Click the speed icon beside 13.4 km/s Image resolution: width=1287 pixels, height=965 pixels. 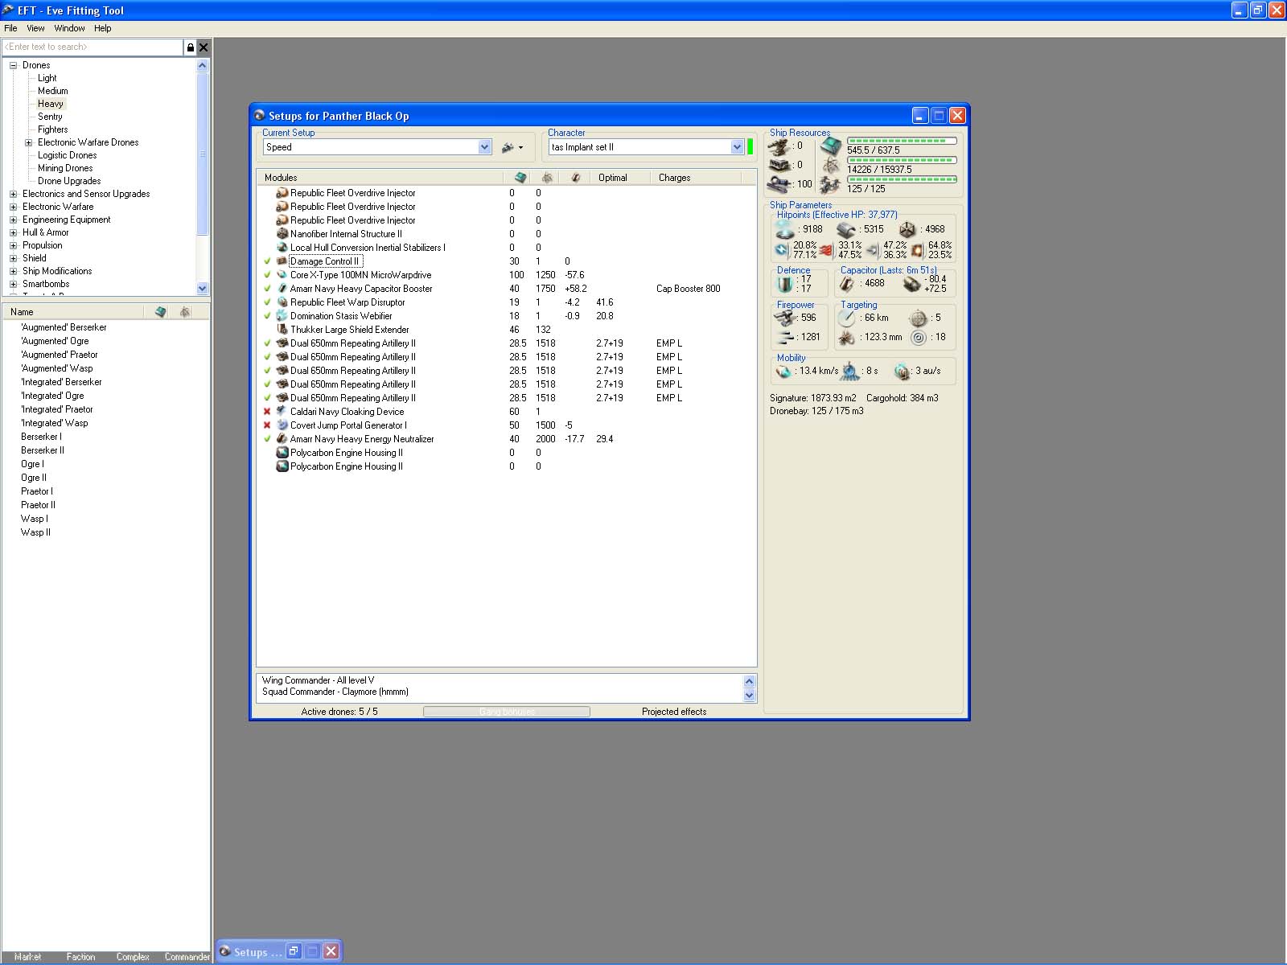click(x=783, y=372)
